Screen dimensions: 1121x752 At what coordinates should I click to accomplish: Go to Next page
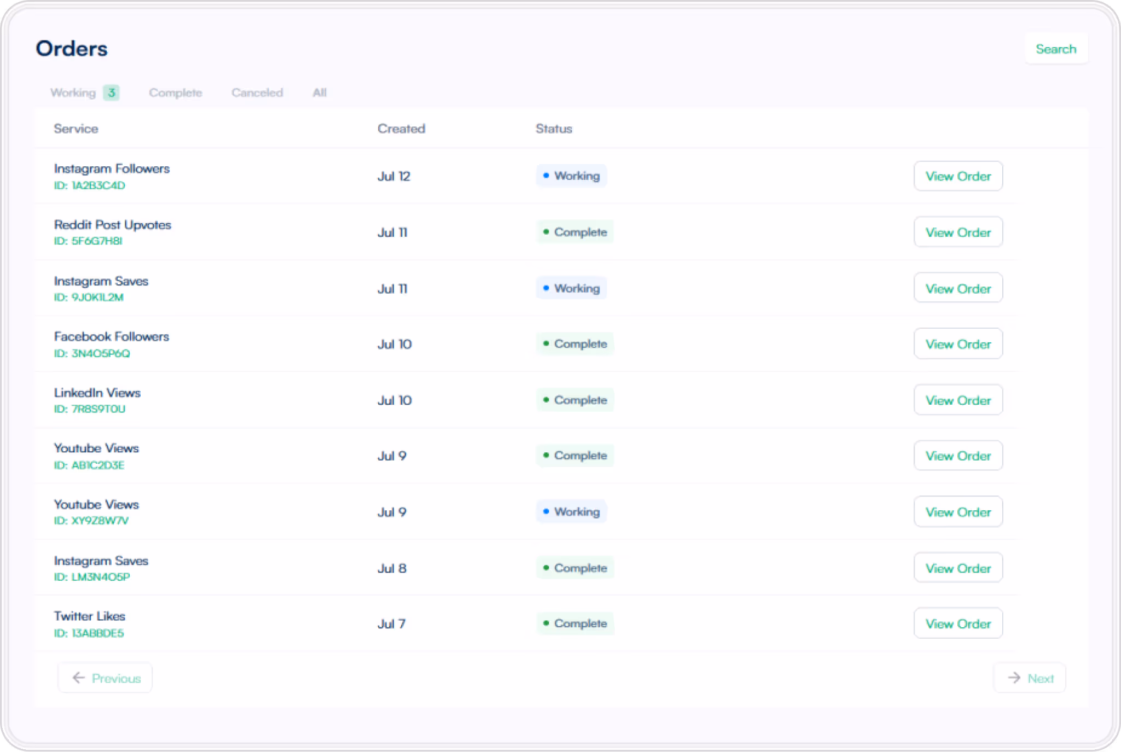[x=1030, y=678]
